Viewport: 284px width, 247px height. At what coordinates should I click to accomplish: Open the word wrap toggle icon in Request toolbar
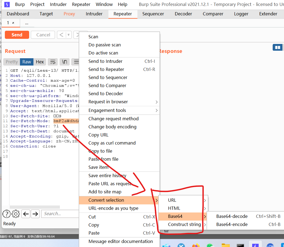53,62
